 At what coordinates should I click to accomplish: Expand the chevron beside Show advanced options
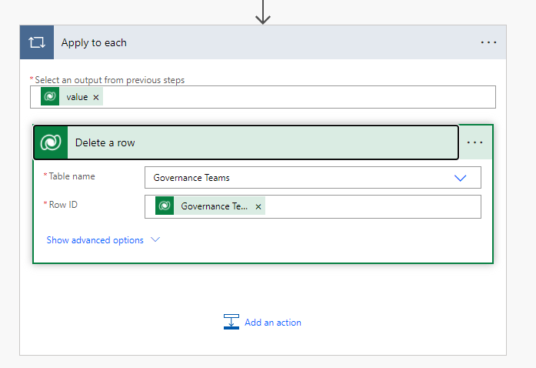(x=155, y=240)
